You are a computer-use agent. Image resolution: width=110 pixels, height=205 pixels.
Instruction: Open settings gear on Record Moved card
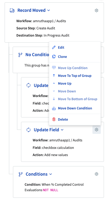coord(96,10)
